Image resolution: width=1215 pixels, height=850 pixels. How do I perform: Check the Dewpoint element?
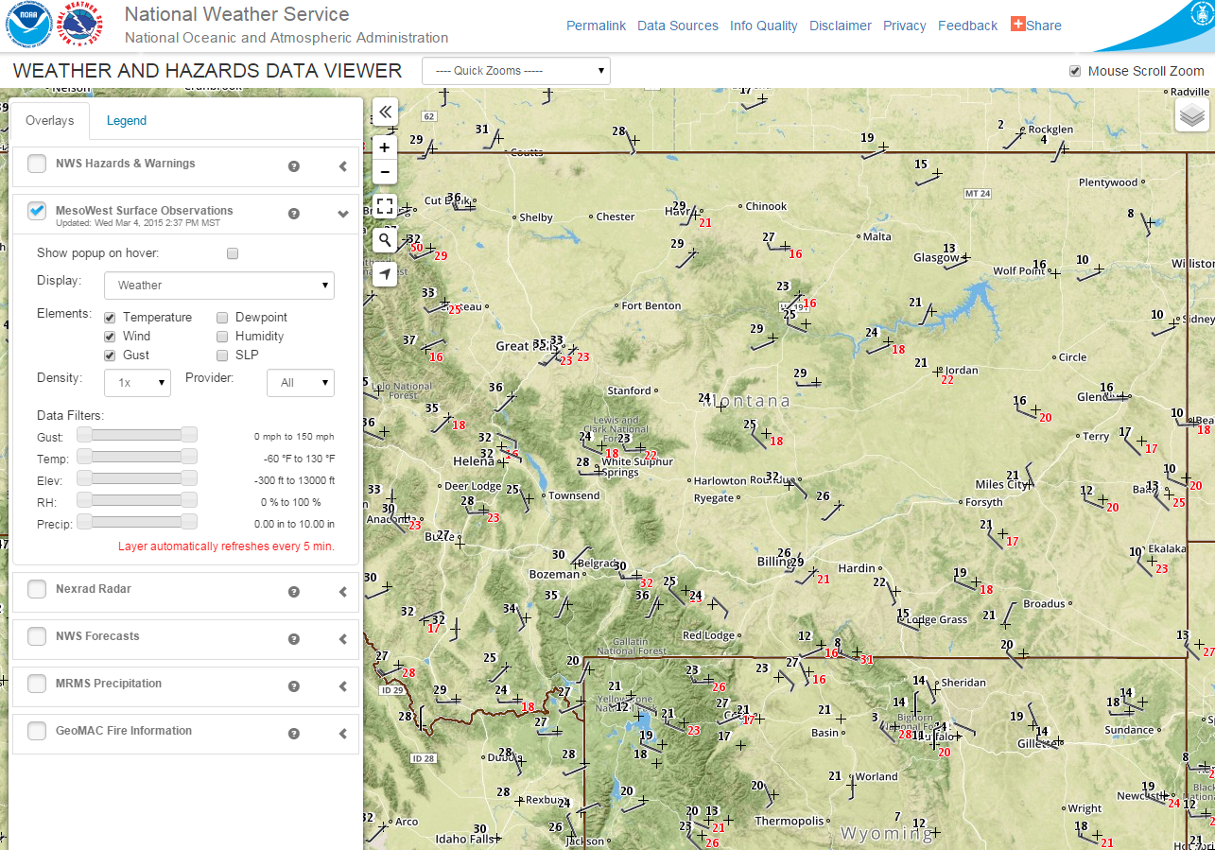pyautogui.click(x=223, y=318)
